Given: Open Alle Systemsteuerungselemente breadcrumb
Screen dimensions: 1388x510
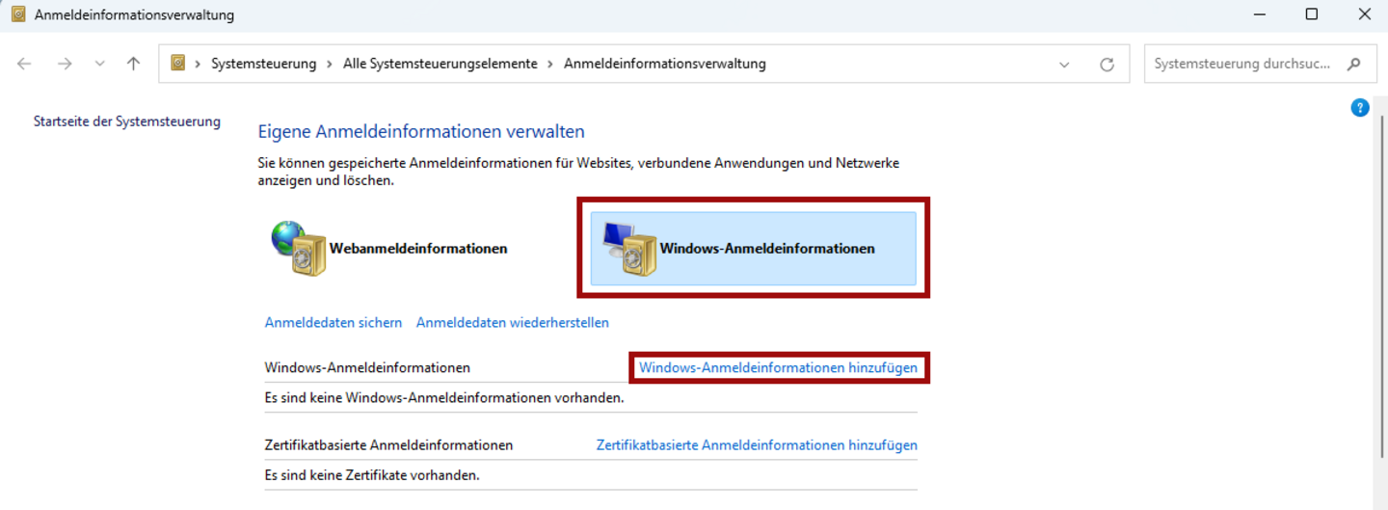Looking at the screenshot, I should [x=440, y=64].
